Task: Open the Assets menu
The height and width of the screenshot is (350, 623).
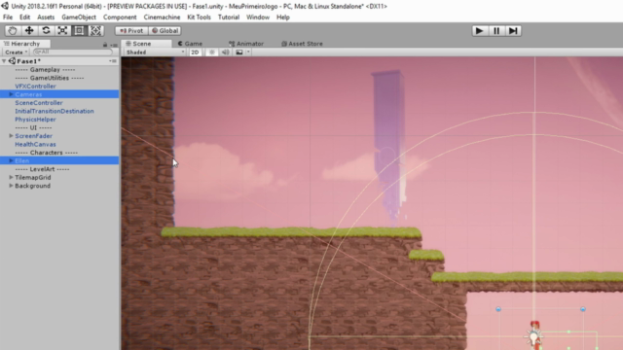Action: tap(46, 17)
